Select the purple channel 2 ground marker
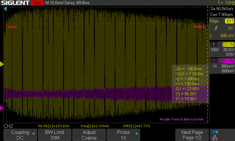The image size is (235, 141). tap(1, 108)
